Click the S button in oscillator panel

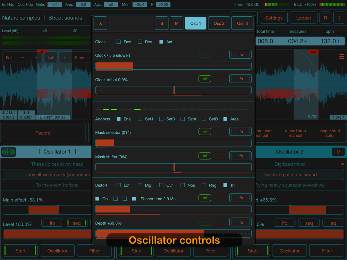click(x=161, y=24)
